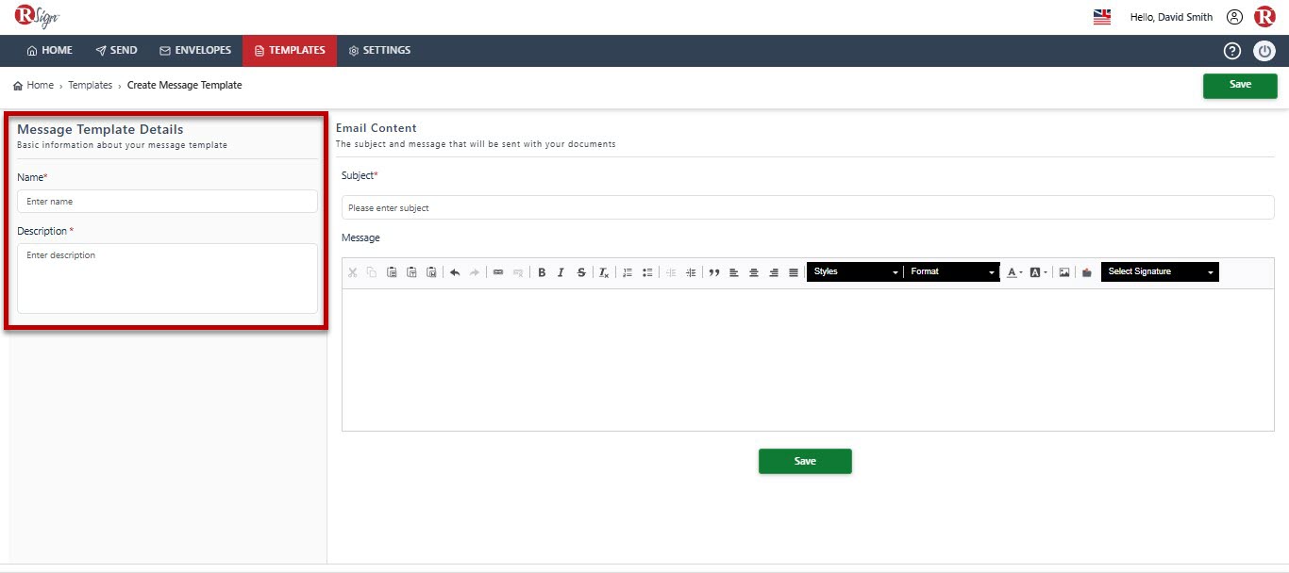The height and width of the screenshot is (573, 1289).
Task: Apply italic formatting in the editor
Action: [x=561, y=272]
